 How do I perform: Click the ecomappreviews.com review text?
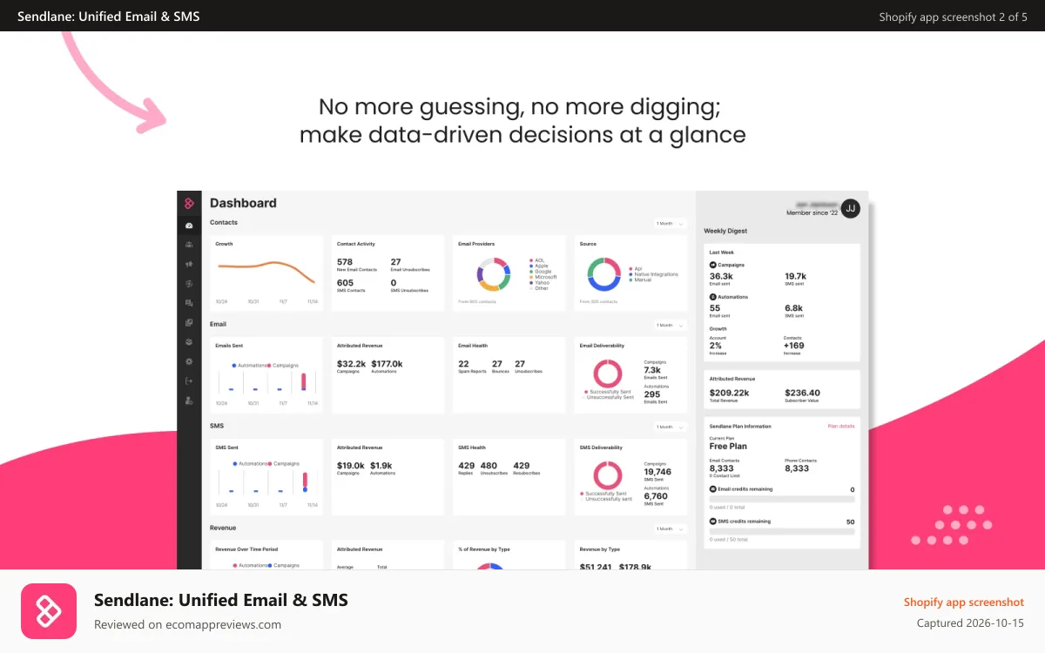click(x=187, y=624)
